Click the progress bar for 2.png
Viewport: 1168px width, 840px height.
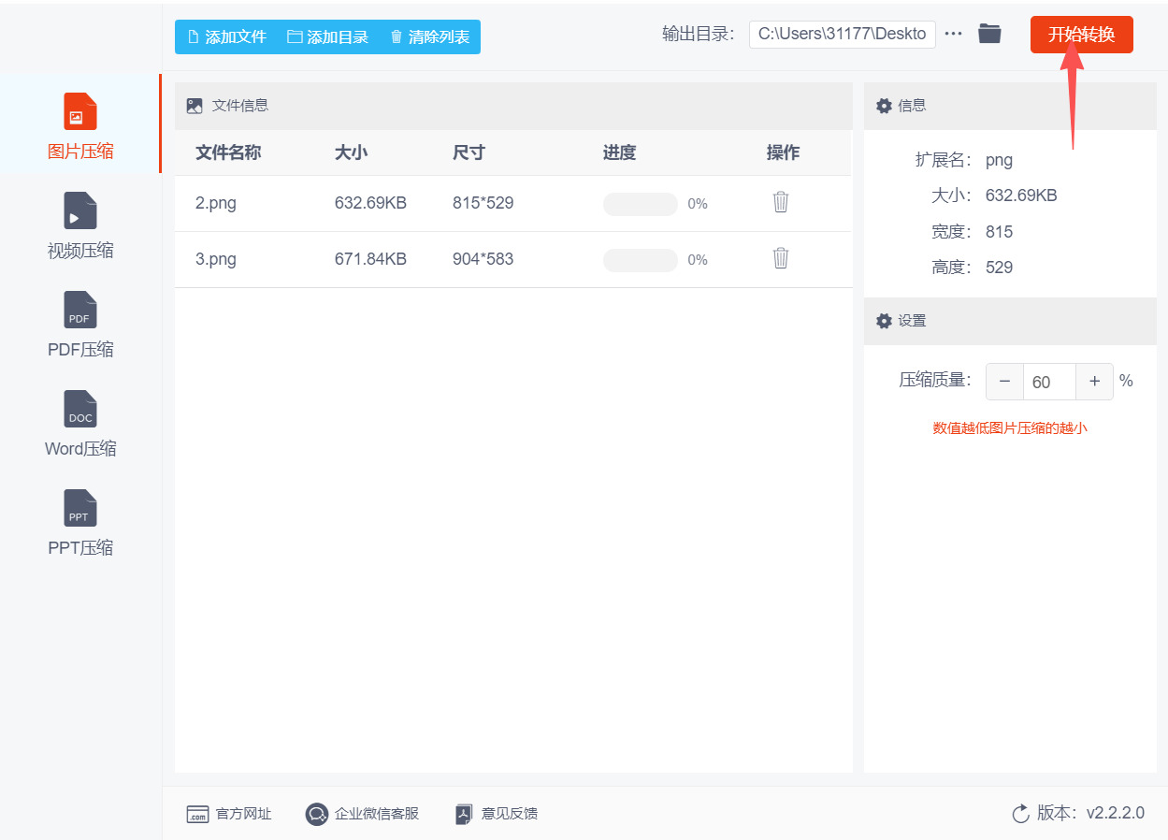click(x=640, y=203)
